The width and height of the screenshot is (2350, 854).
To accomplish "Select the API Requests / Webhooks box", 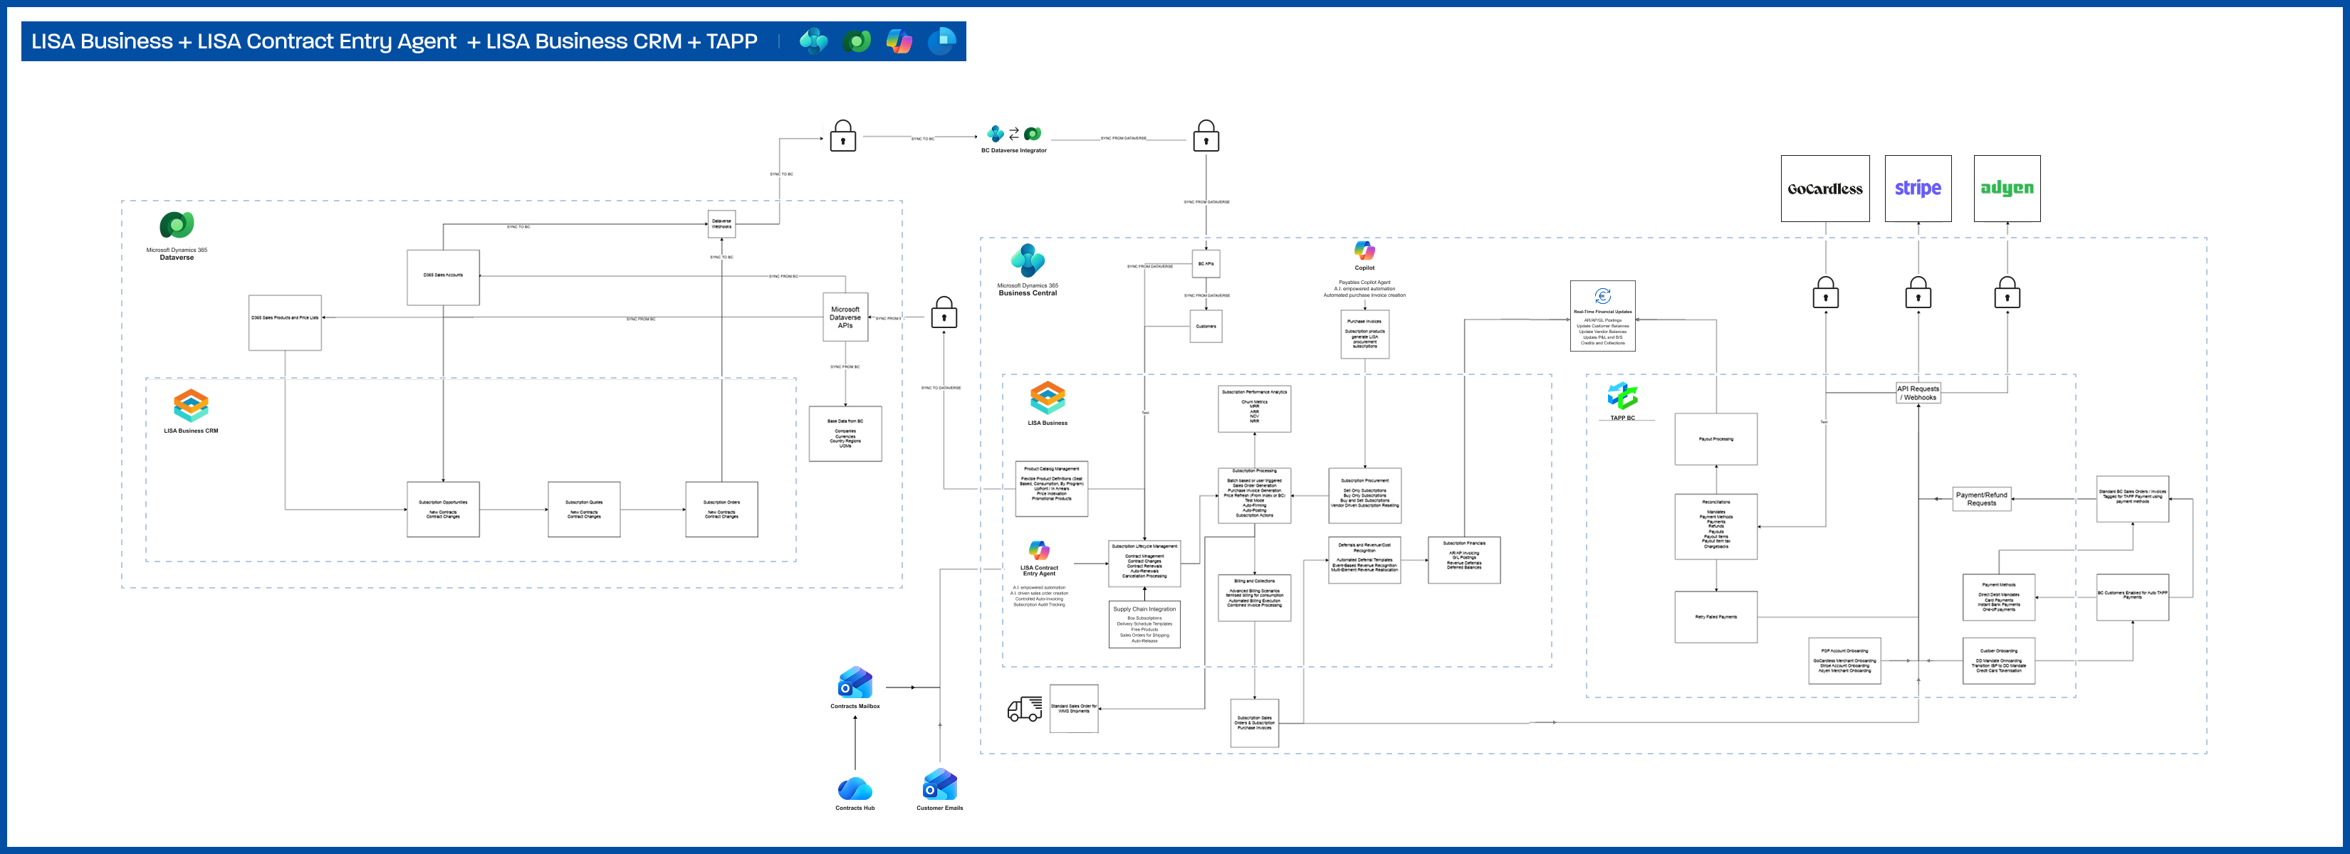I will pyautogui.click(x=1918, y=393).
